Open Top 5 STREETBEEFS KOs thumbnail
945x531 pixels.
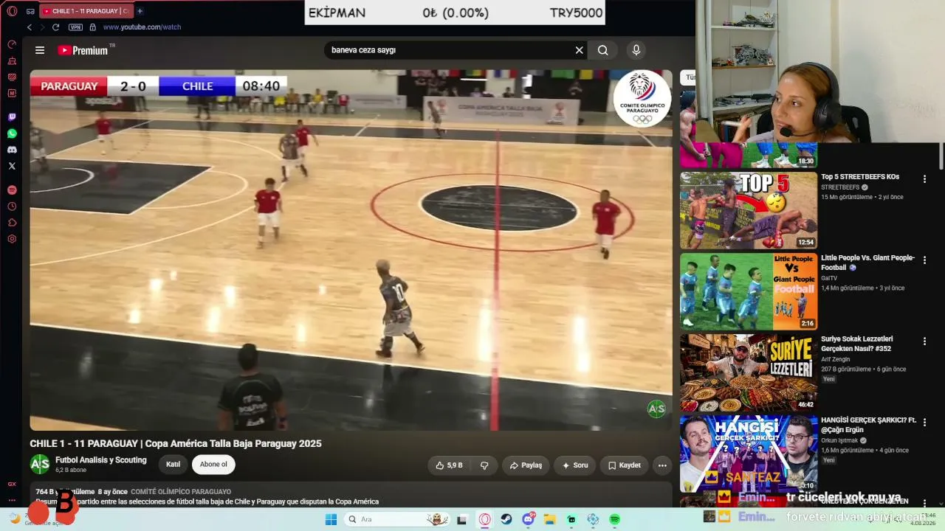tap(749, 210)
